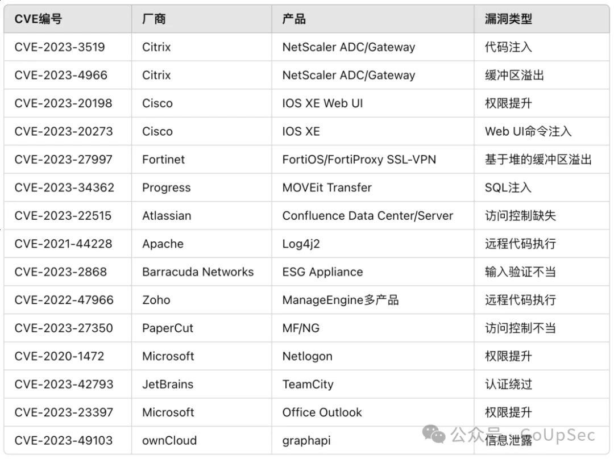Viewport: 614px width, 459px height.
Task: Select the Barracuda Networks vendor cell
Action: 198,272
